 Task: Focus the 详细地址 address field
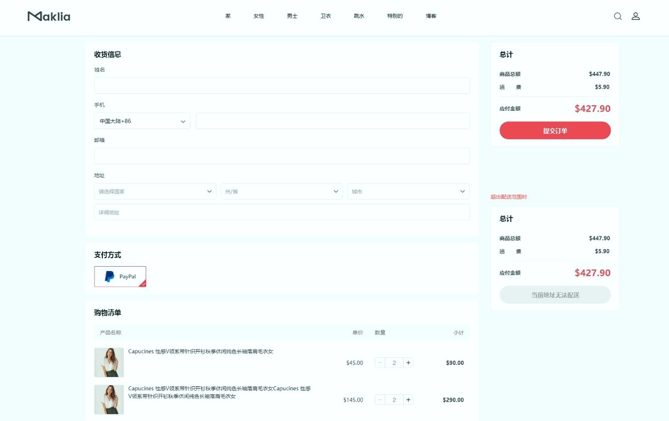click(282, 212)
